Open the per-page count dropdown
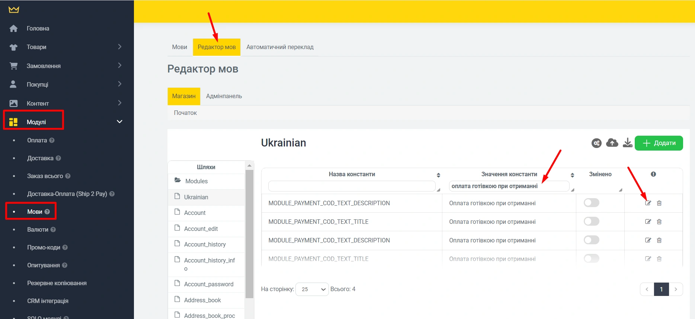The height and width of the screenshot is (319, 695). point(312,289)
